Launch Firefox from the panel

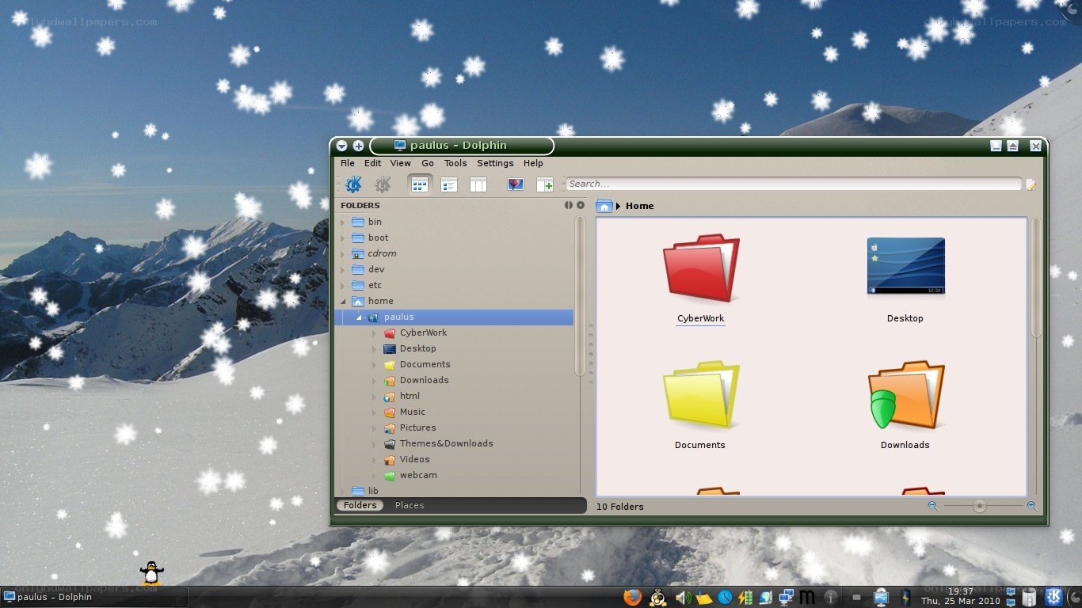click(x=632, y=598)
